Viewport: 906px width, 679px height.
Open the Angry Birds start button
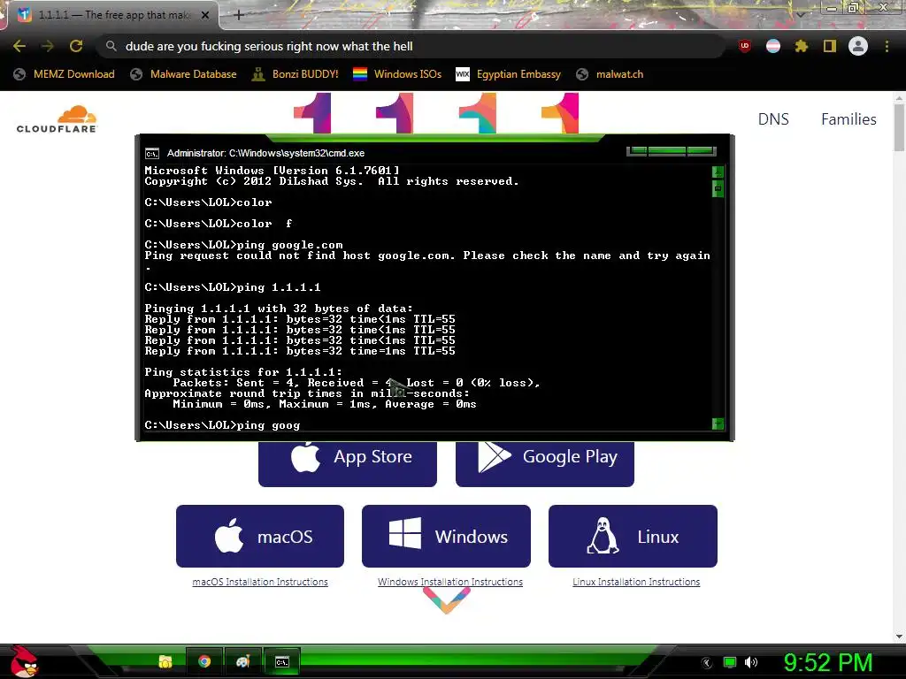pos(24,661)
